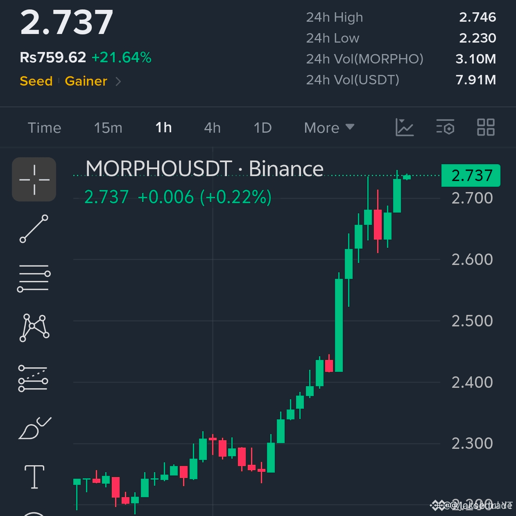This screenshot has height=516, width=516.
Task: Select the brush drawing tool
Action: [x=35, y=428]
